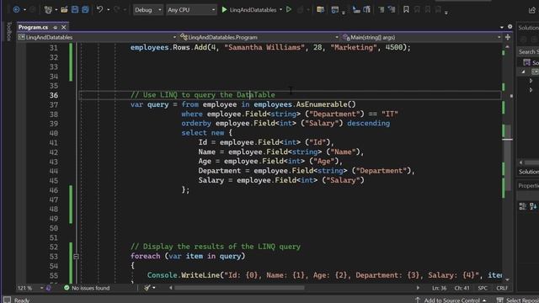Click the window layout toolbar icon
Image resolution: width=539 pixels, height=303 pixels.
click(334, 9)
